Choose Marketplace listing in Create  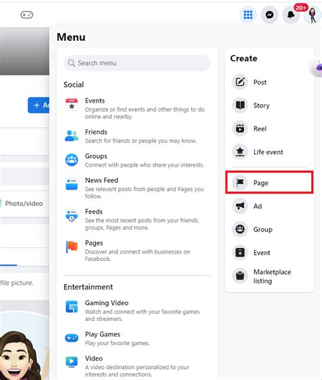[269, 276]
